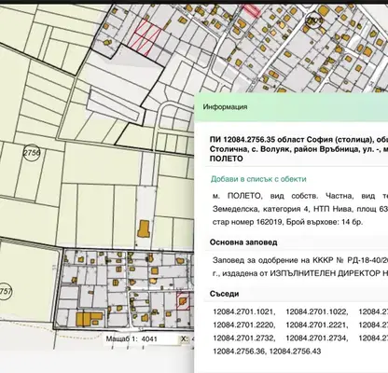
Task: Click the pink highlighted parcel at top edge
Action: (251, 9)
